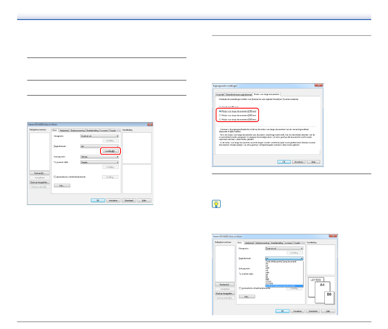Click Opslaan button in upper-left dialog
Image resolution: width=388 pixels, height=329 pixels.
pyautogui.click(x=39, y=173)
